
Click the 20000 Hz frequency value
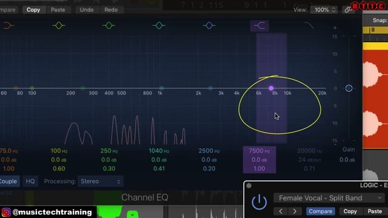pos(309,151)
